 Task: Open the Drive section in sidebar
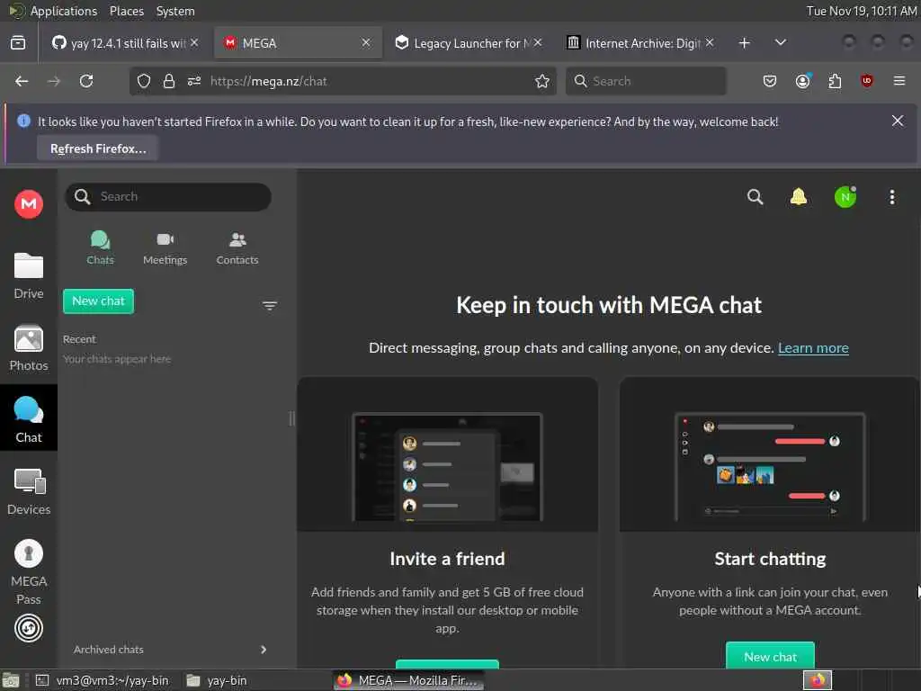coord(29,275)
